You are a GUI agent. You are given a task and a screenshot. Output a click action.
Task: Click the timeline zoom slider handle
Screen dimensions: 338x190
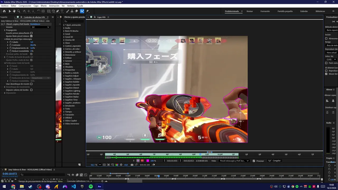pos(102,181)
